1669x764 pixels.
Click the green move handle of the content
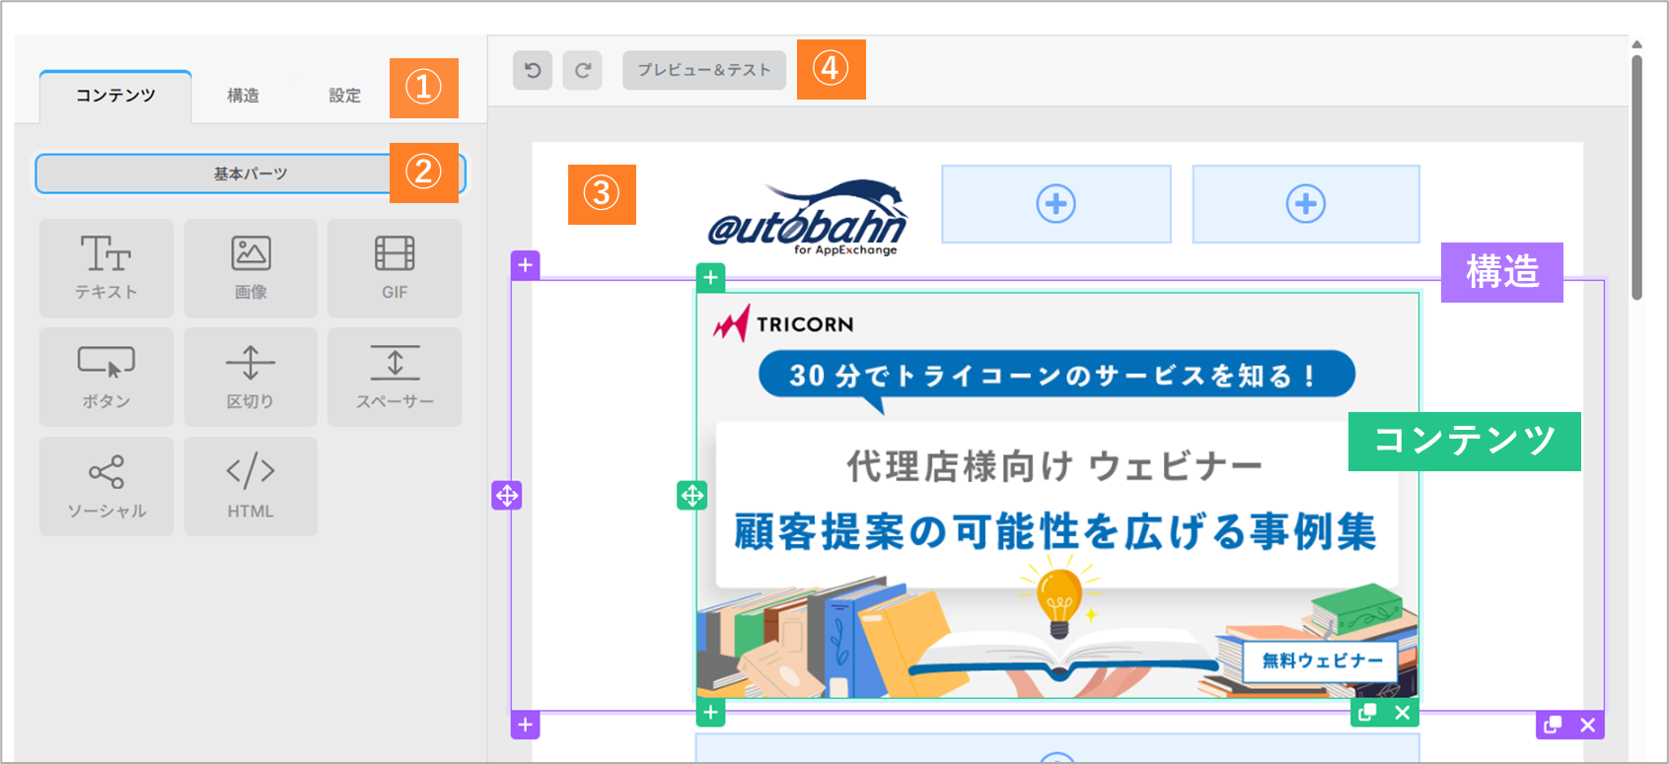pyautogui.click(x=692, y=496)
